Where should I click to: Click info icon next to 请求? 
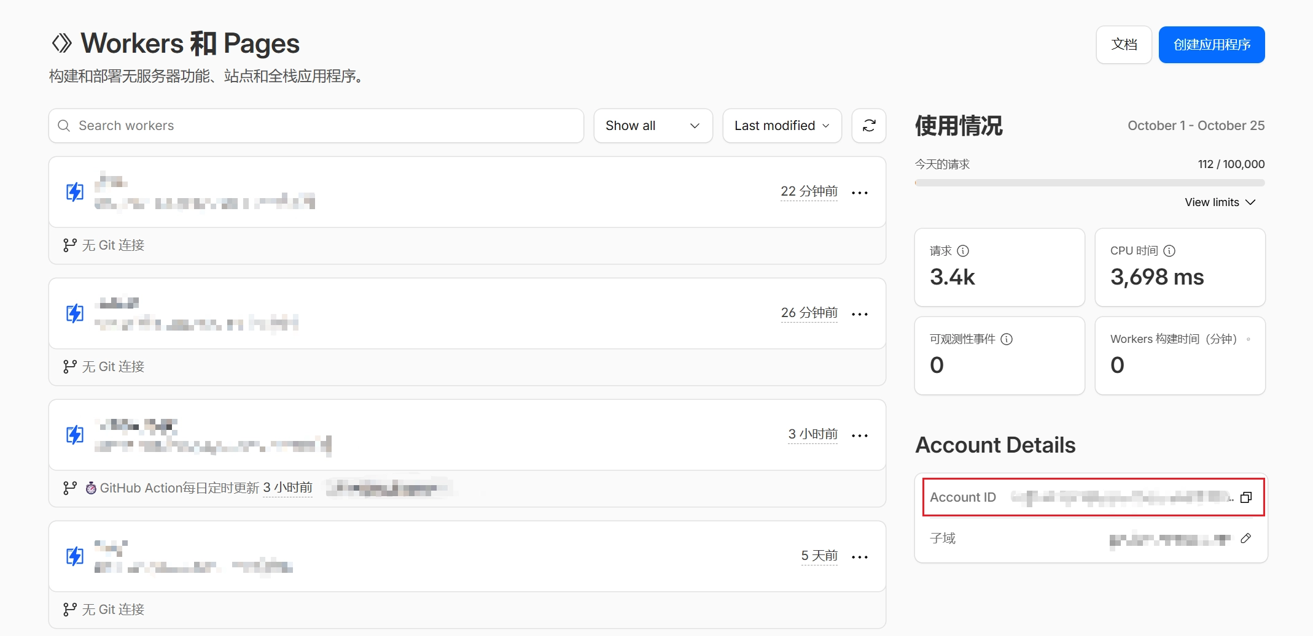[963, 251]
